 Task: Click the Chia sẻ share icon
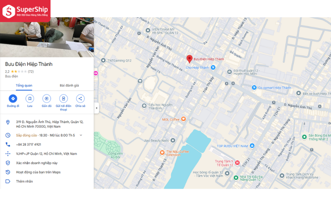pyautogui.click(x=80, y=98)
